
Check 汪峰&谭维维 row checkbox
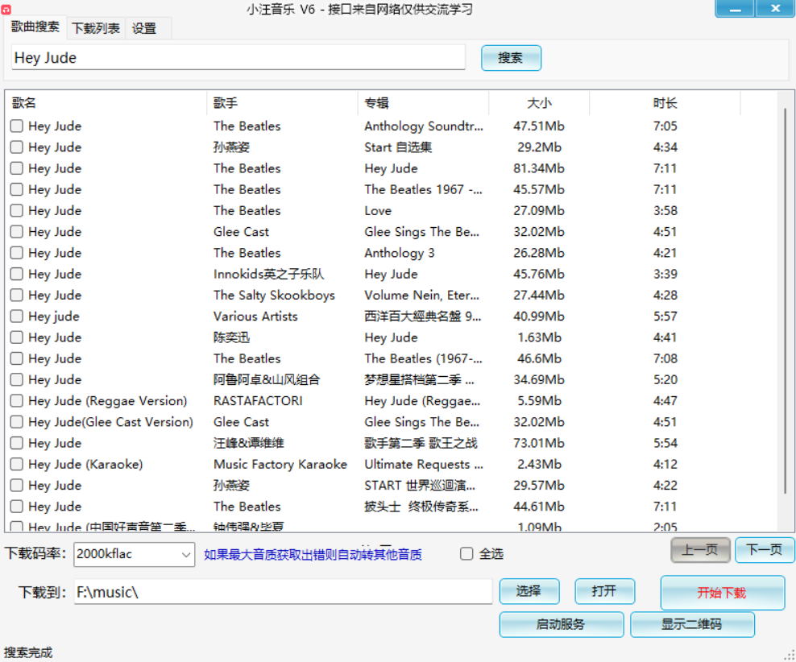point(17,443)
